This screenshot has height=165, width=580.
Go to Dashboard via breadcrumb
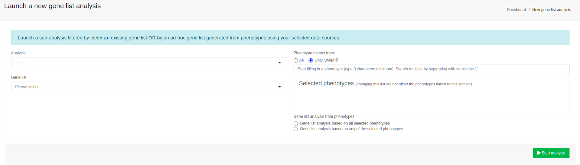[x=516, y=10]
